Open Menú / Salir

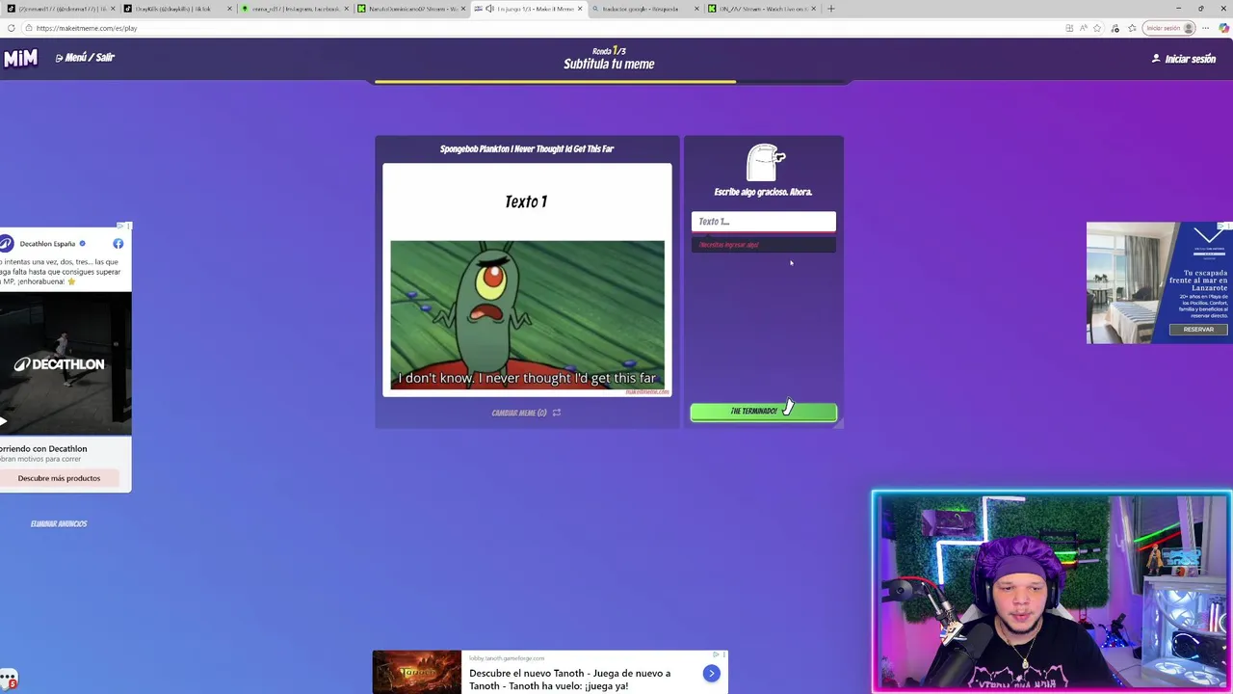(x=85, y=58)
